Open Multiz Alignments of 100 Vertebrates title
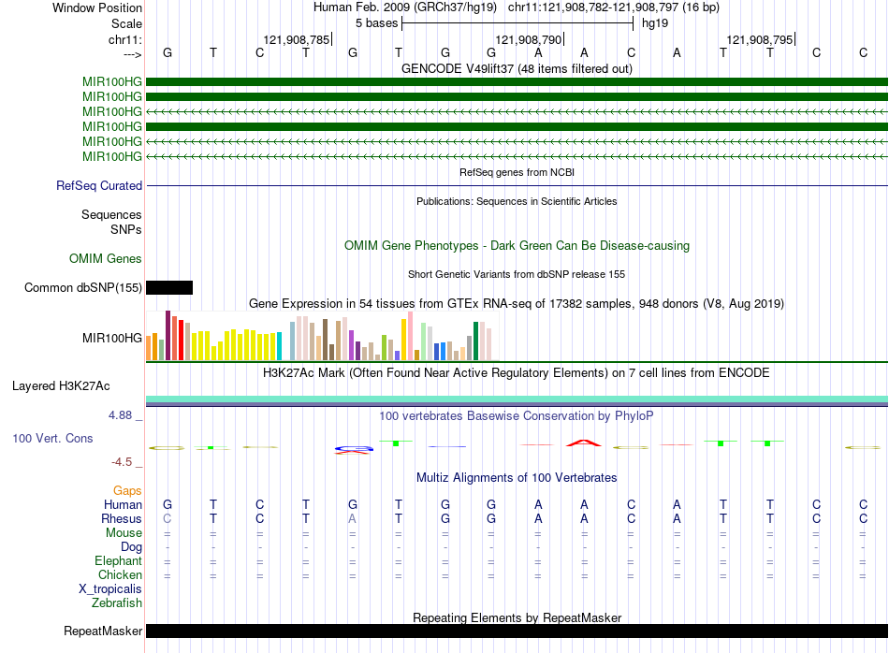The image size is (889, 653). [517, 477]
